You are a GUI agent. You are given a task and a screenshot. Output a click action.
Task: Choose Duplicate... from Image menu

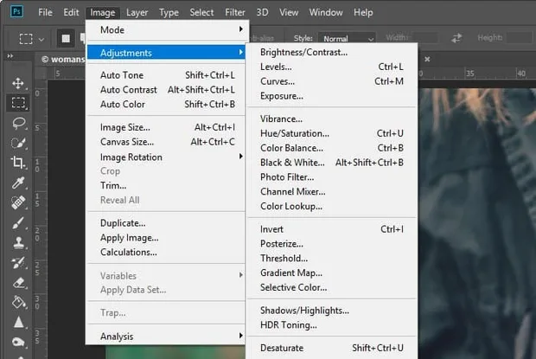(x=167, y=223)
